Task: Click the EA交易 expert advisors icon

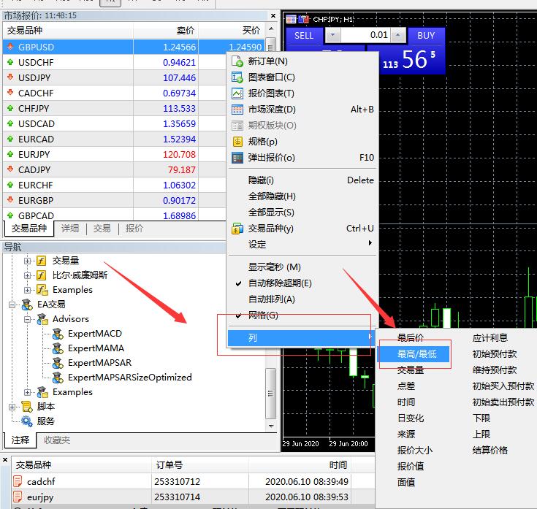Action: pos(27,305)
